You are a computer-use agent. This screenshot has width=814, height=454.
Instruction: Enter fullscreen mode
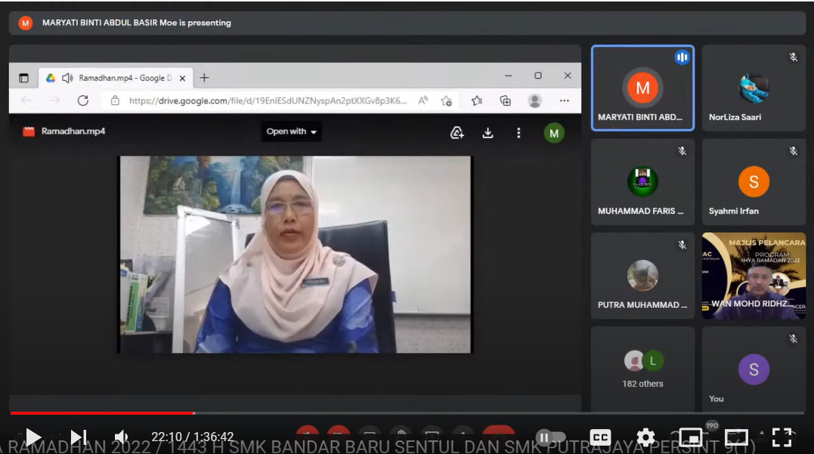click(x=782, y=437)
